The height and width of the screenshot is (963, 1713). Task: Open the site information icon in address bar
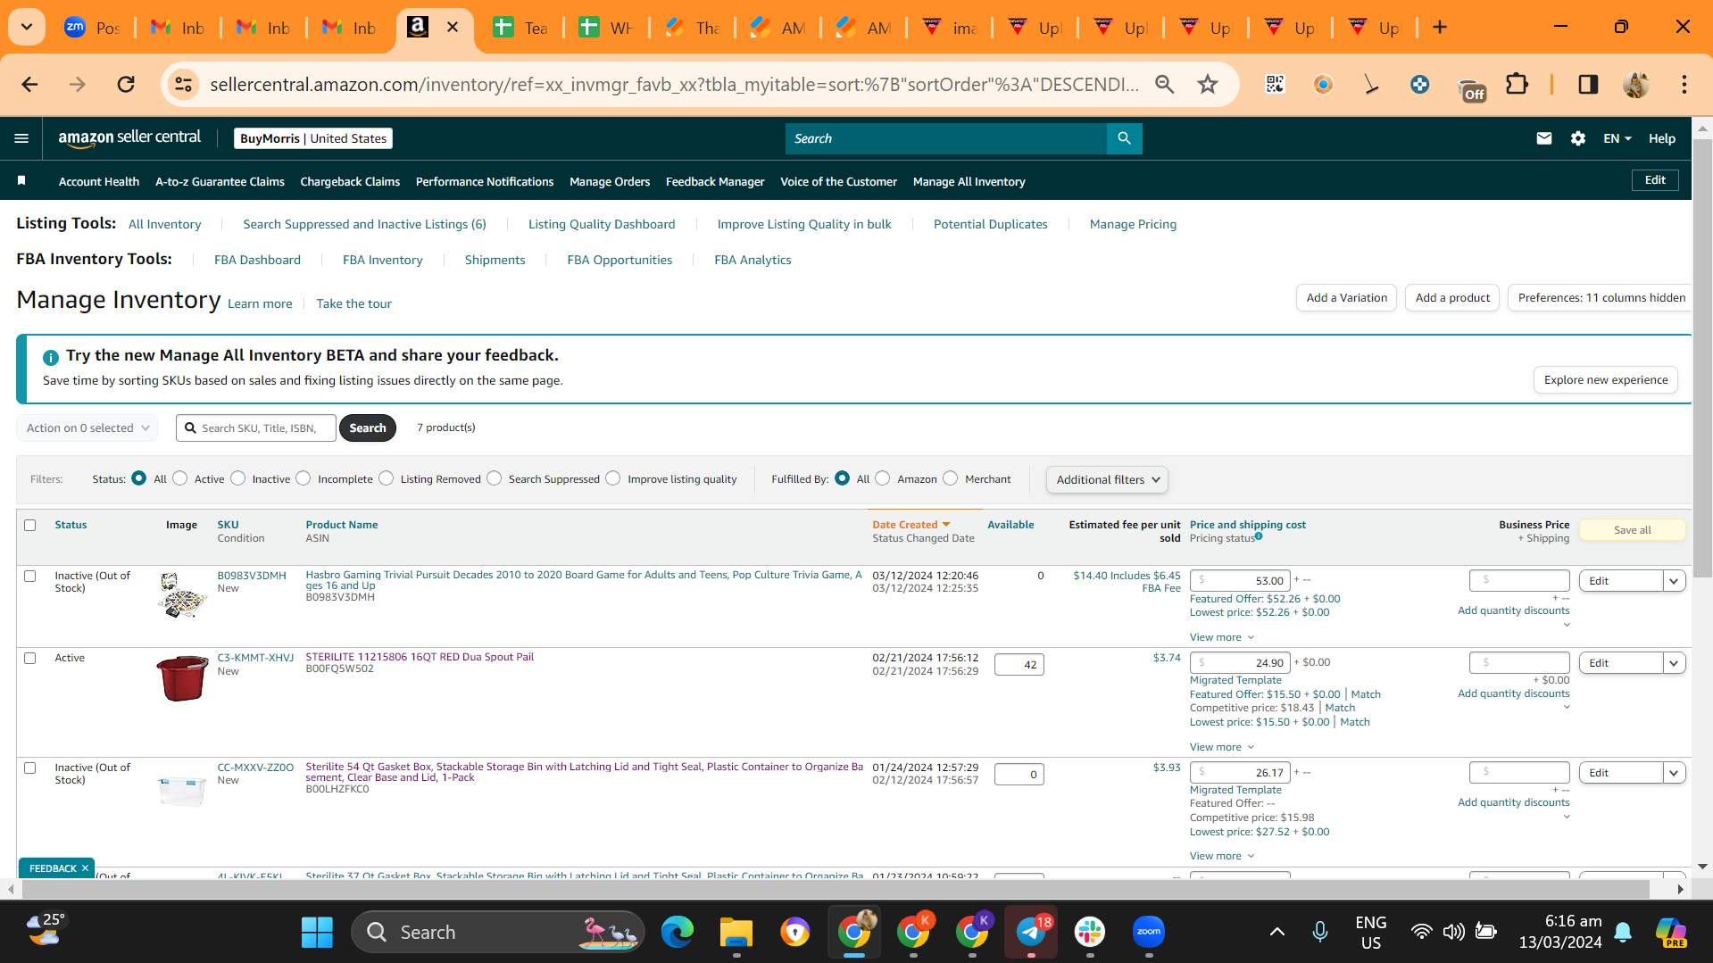pos(183,84)
